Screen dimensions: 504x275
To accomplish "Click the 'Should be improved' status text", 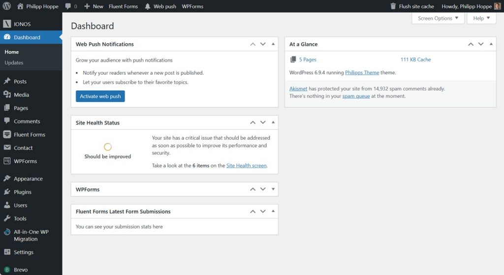I will pyautogui.click(x=108, y=156).
